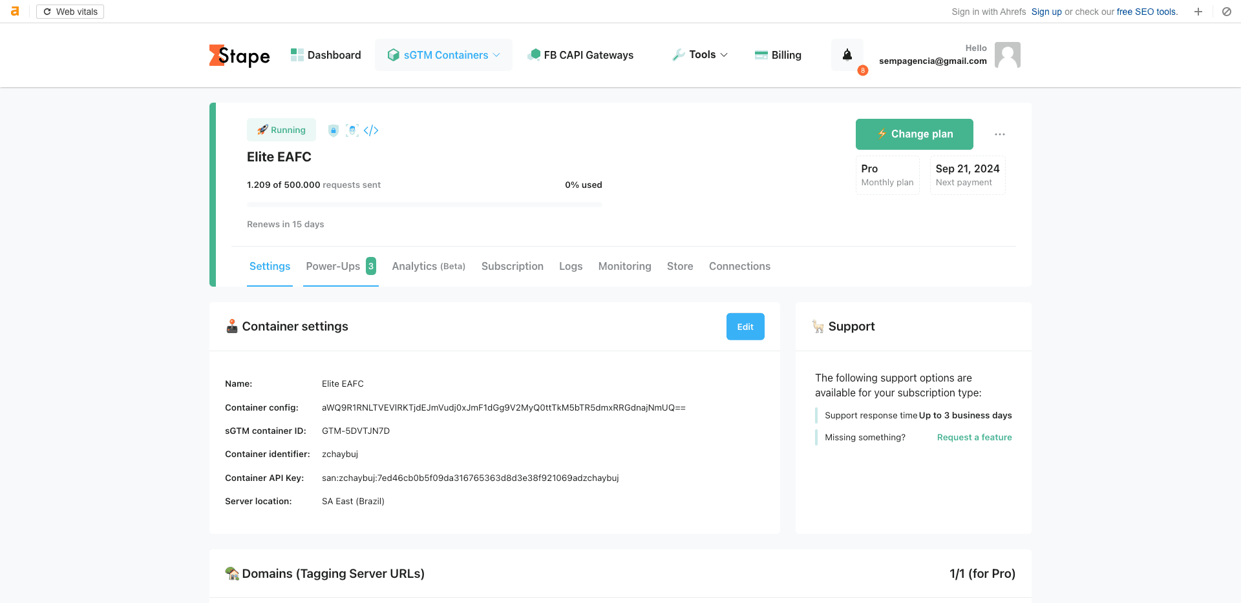Viewport: 1241px width, 603px height.
Task: Click Edit in Container settings
Action: point(745,327)
